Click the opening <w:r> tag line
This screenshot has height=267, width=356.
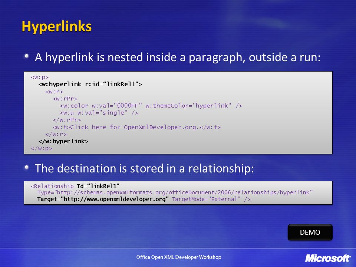(54, 92)
